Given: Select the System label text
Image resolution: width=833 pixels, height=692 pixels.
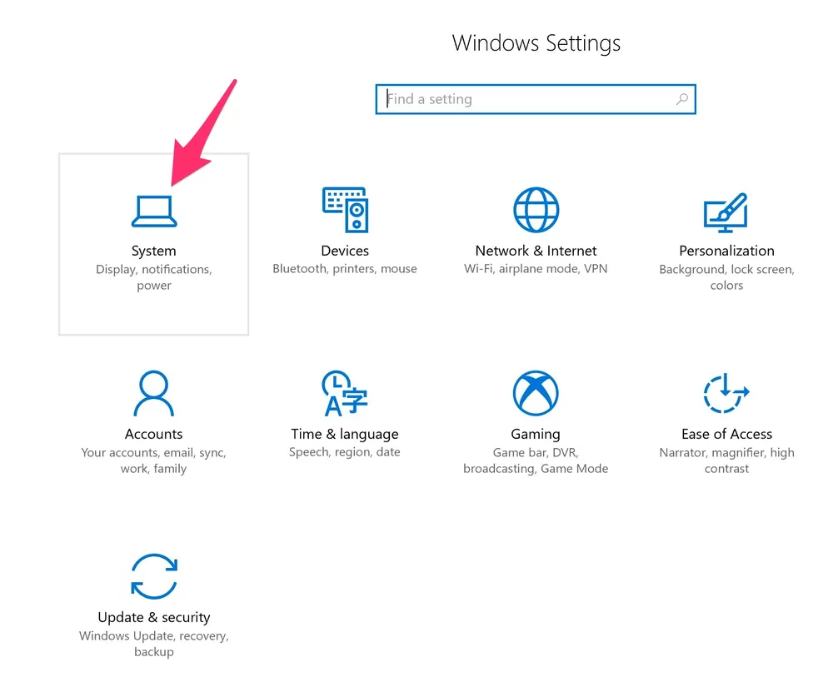Looking at the screenshot, I should (x=153, y=251).
